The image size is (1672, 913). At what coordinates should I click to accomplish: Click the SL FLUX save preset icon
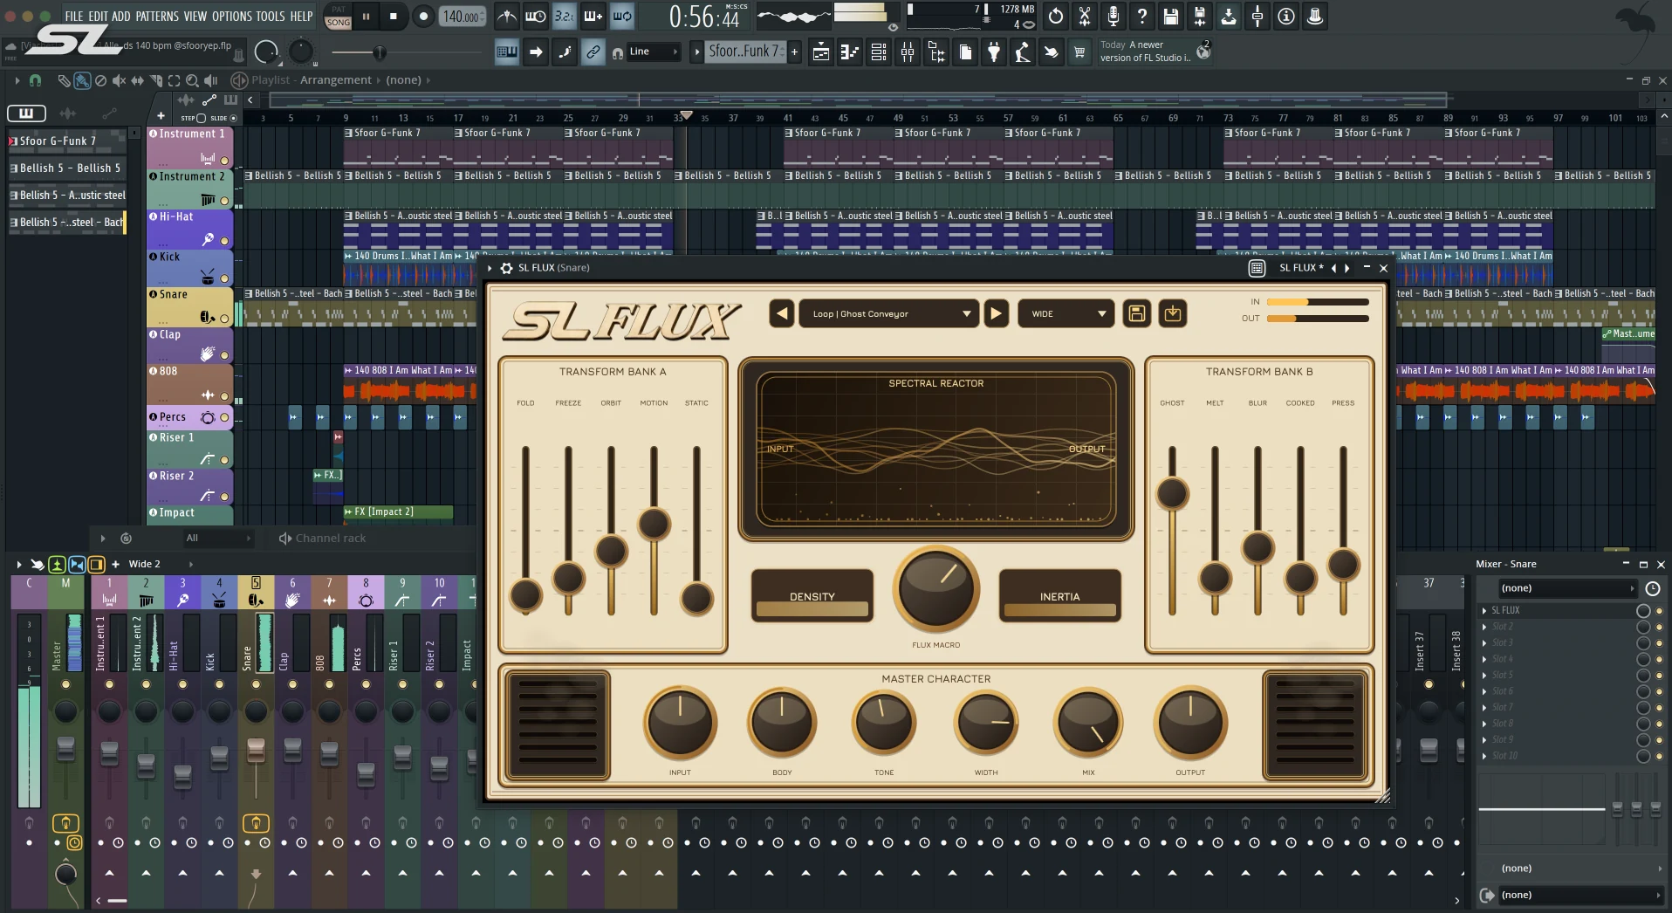[1136, 313]
